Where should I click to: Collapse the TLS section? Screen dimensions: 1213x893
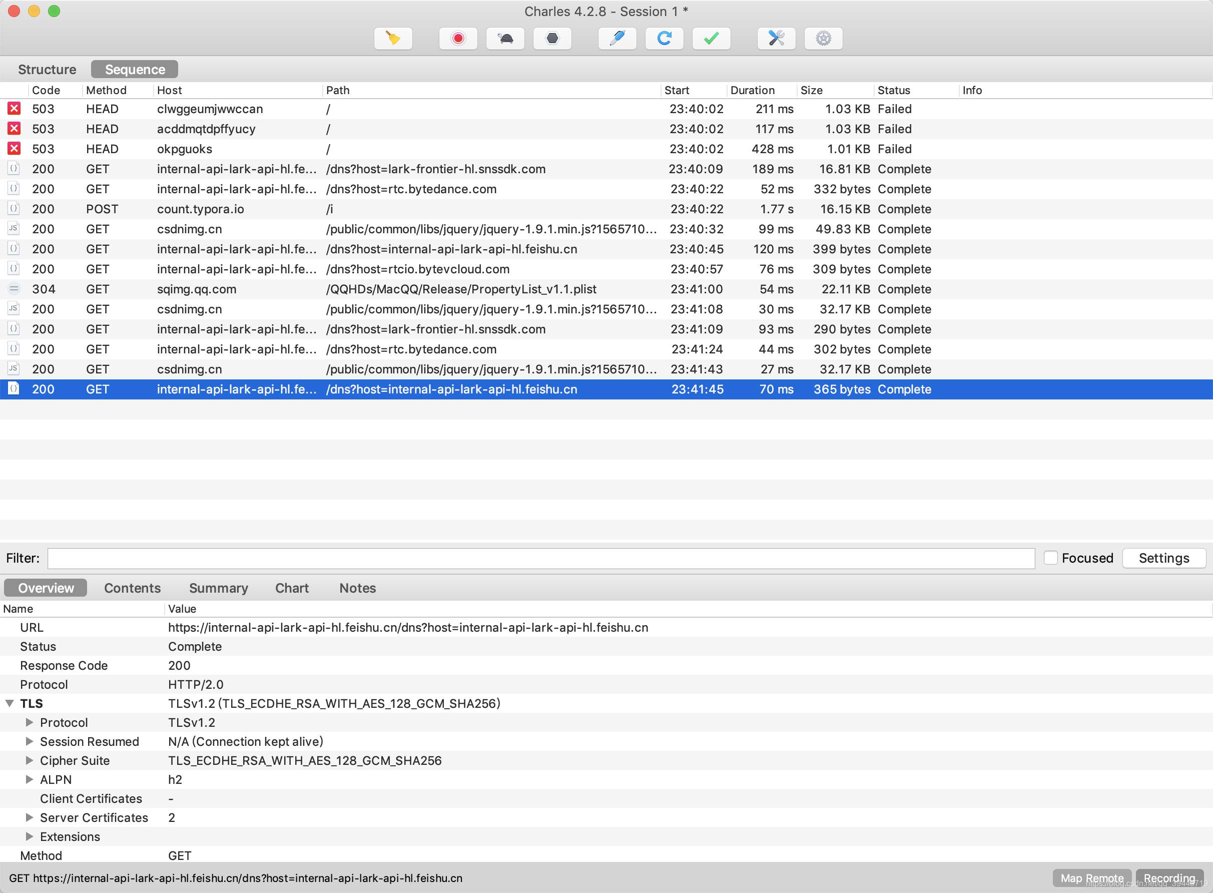coord(10,703)
